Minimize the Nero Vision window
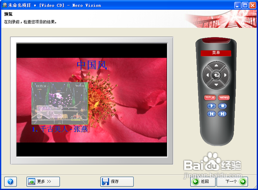 (x=237, y=6)
